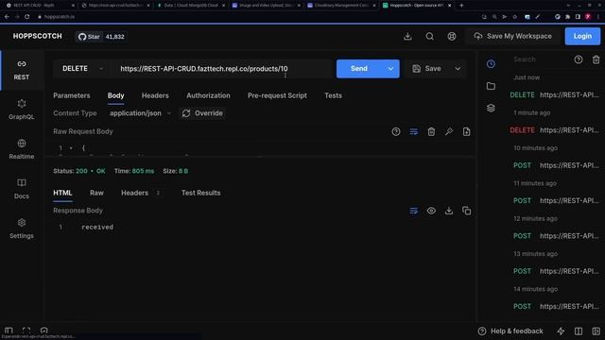The width and height of the screenshot is (605, 340).
Task: Collapse the JSON fold arrow on line 1
Action: (71, 148)
